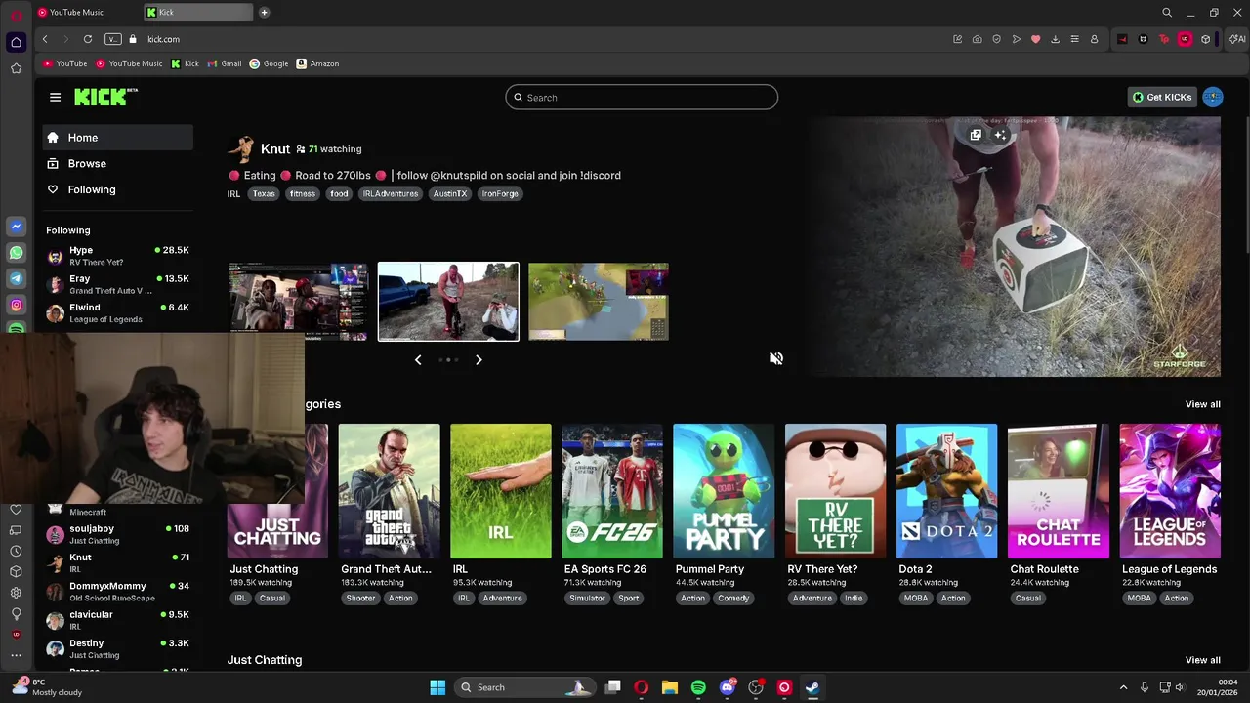
Task: Open RV There Yet? category card
Action: [835, 491]
